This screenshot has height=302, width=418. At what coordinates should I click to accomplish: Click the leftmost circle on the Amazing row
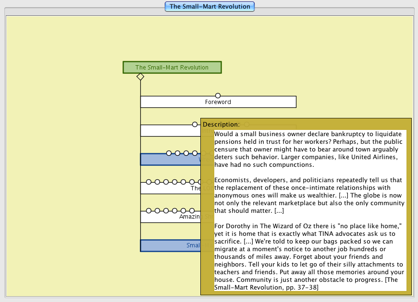148,211
